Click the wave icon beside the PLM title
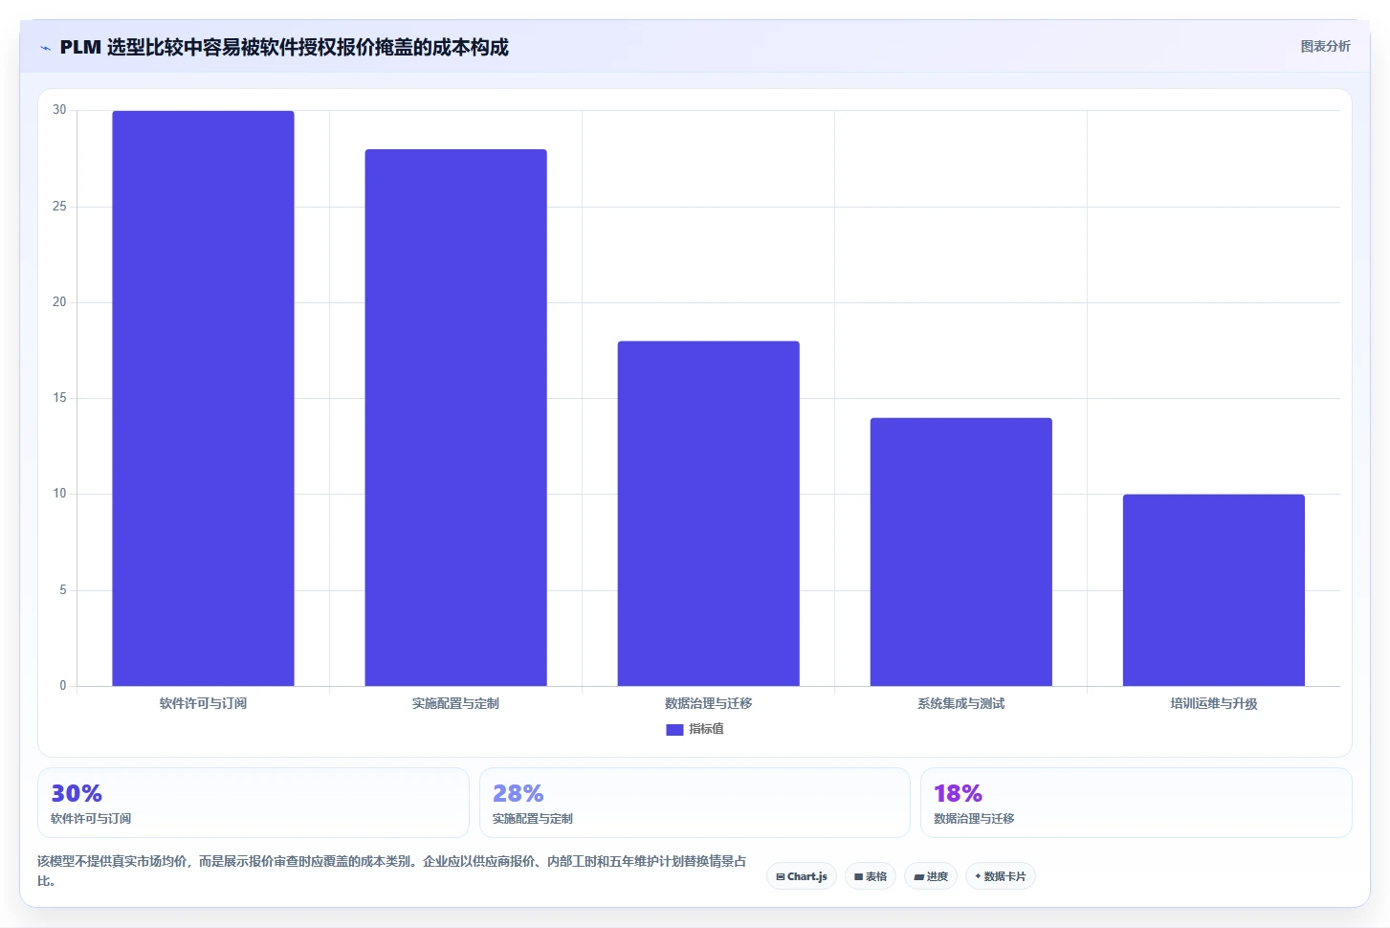 click(x=45, y=48)
